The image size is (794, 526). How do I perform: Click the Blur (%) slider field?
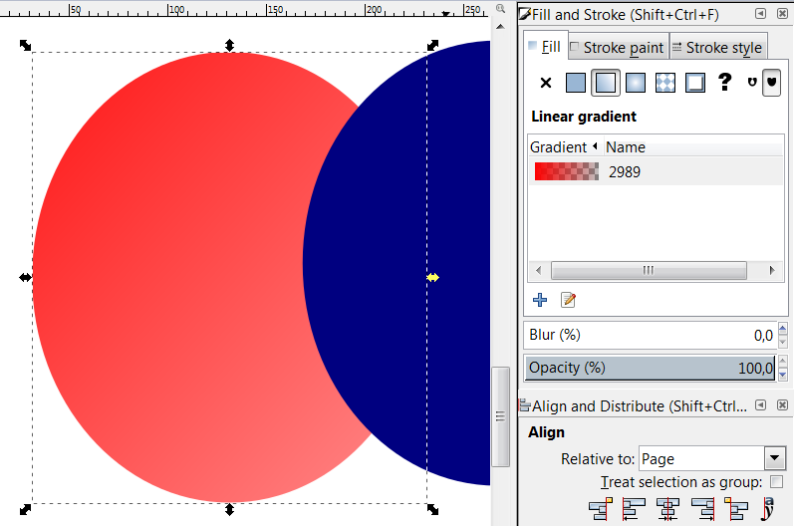tap(650, 335)
